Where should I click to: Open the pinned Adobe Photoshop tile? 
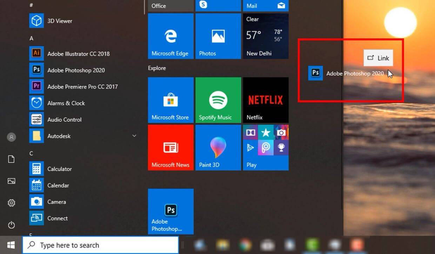(x=171, y=211)
